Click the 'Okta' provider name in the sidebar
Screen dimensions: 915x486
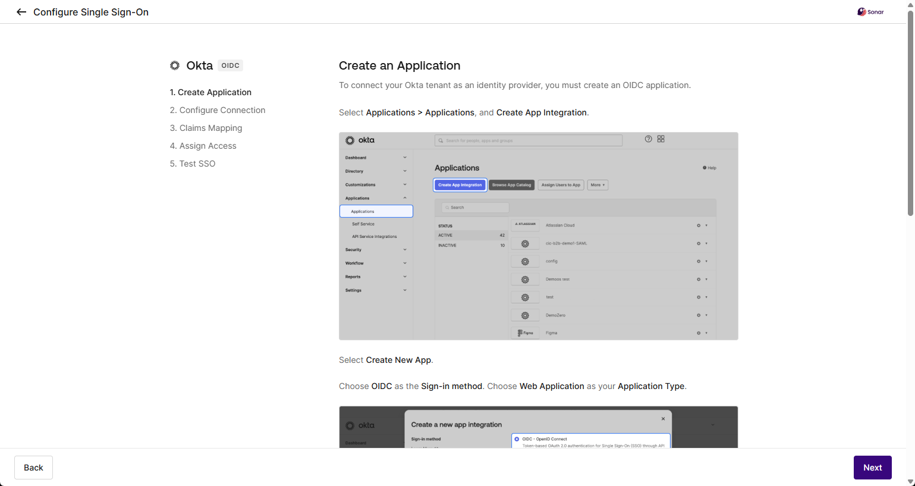click(x=200, y=65)
